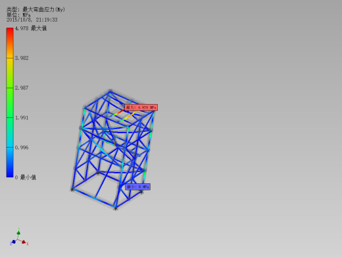Click the stress color legend bar

pyautogui.click(x=10, y=102)
